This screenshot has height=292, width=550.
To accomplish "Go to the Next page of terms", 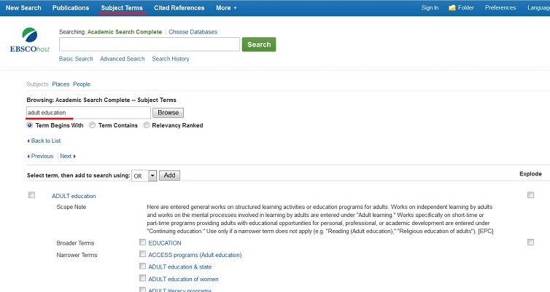I will click(x=68, y=156).
